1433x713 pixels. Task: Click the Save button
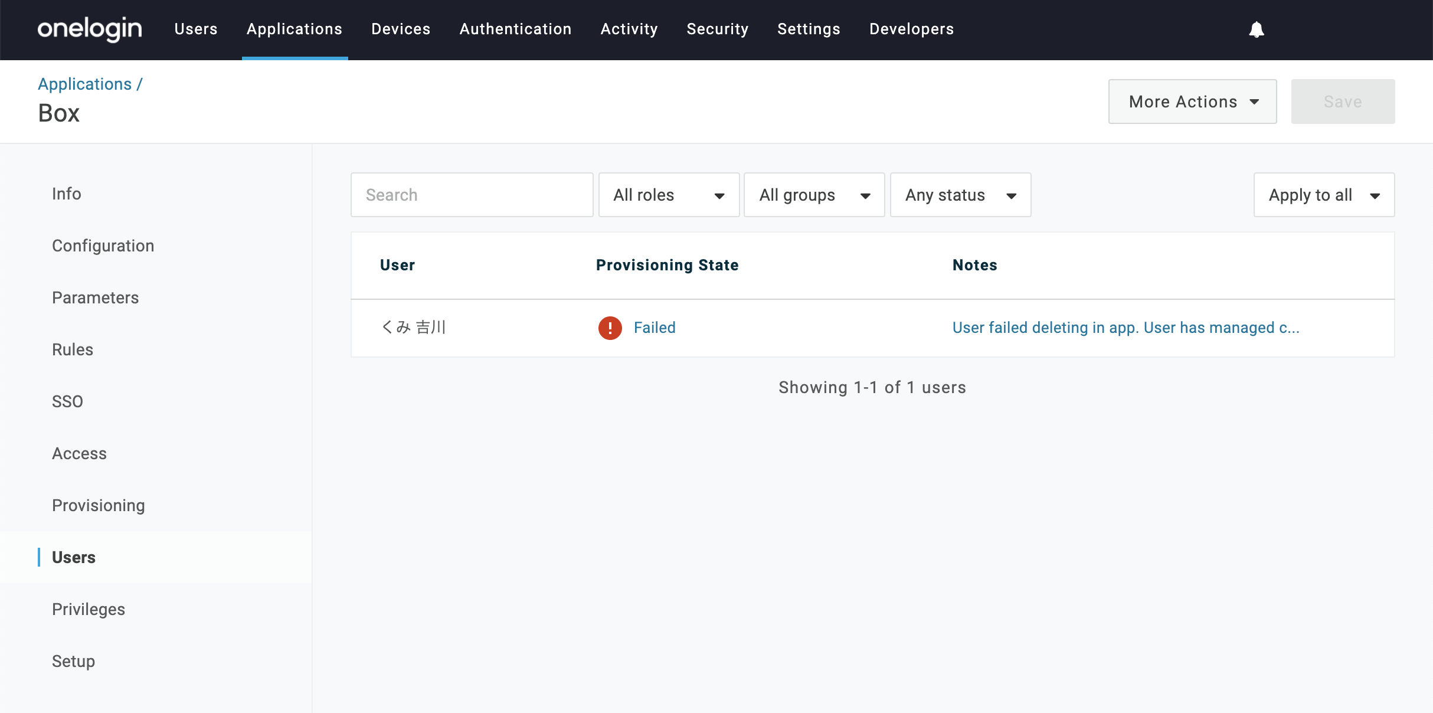[1343, 102]
